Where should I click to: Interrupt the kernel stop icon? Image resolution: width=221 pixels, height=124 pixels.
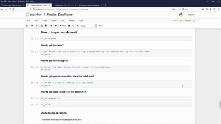(69, 26)
